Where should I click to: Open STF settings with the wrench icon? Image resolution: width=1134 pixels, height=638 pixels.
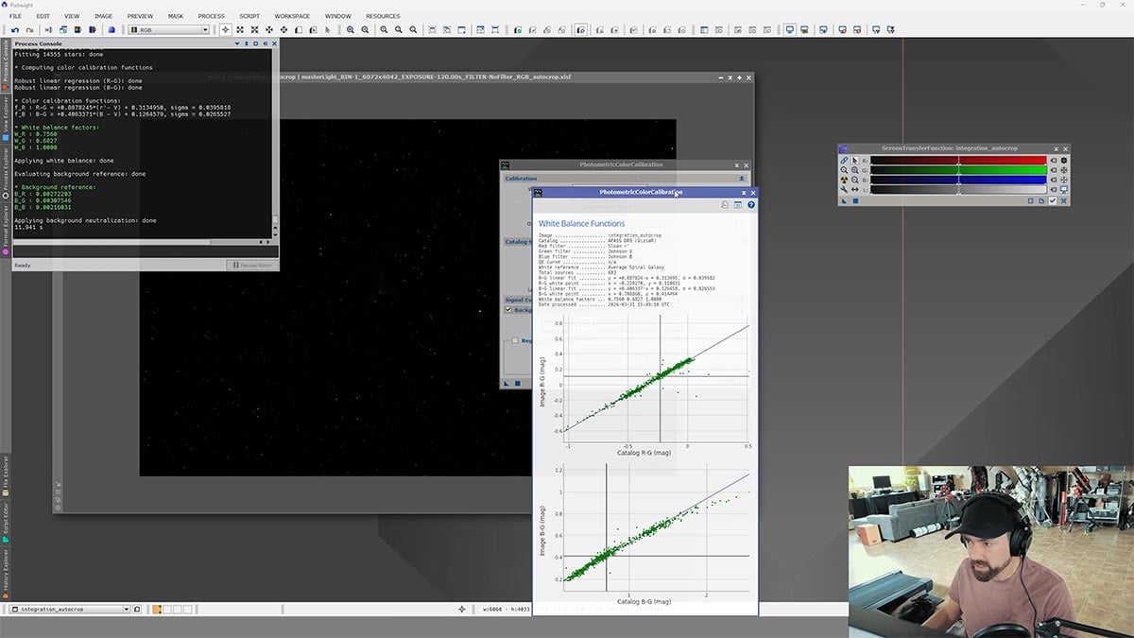(x=843, y=189)
